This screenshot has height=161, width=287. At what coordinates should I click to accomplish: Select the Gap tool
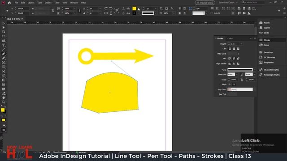4,36
